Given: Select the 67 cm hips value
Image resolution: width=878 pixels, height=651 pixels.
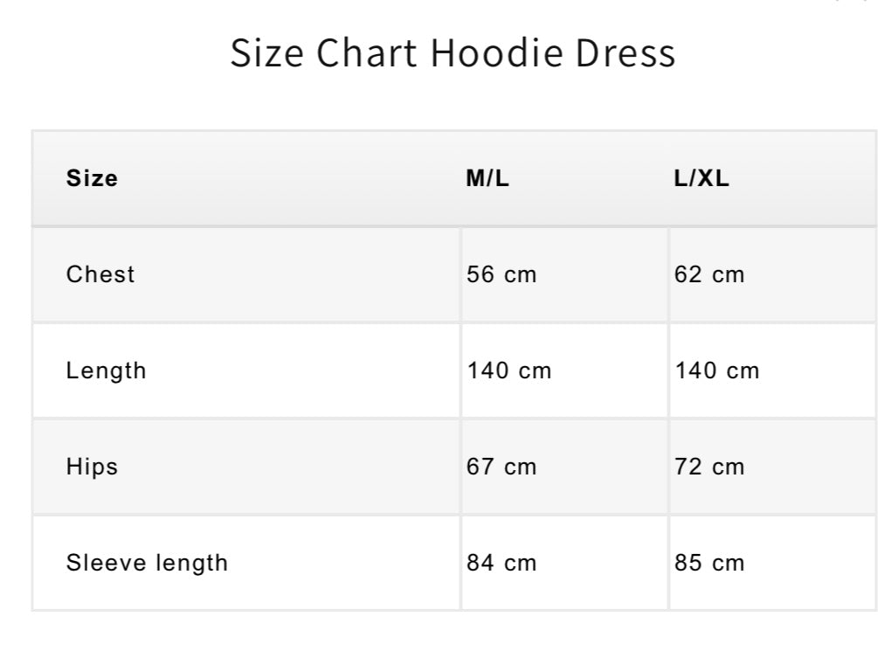Looking at the screenshot, I should click(x=501, y=467).
